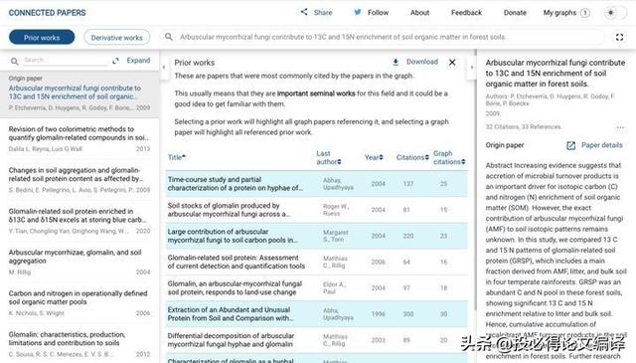The image size is (636, 363).
Task: Open the three-dots menu for origin paper
Action: coord(620,127)
